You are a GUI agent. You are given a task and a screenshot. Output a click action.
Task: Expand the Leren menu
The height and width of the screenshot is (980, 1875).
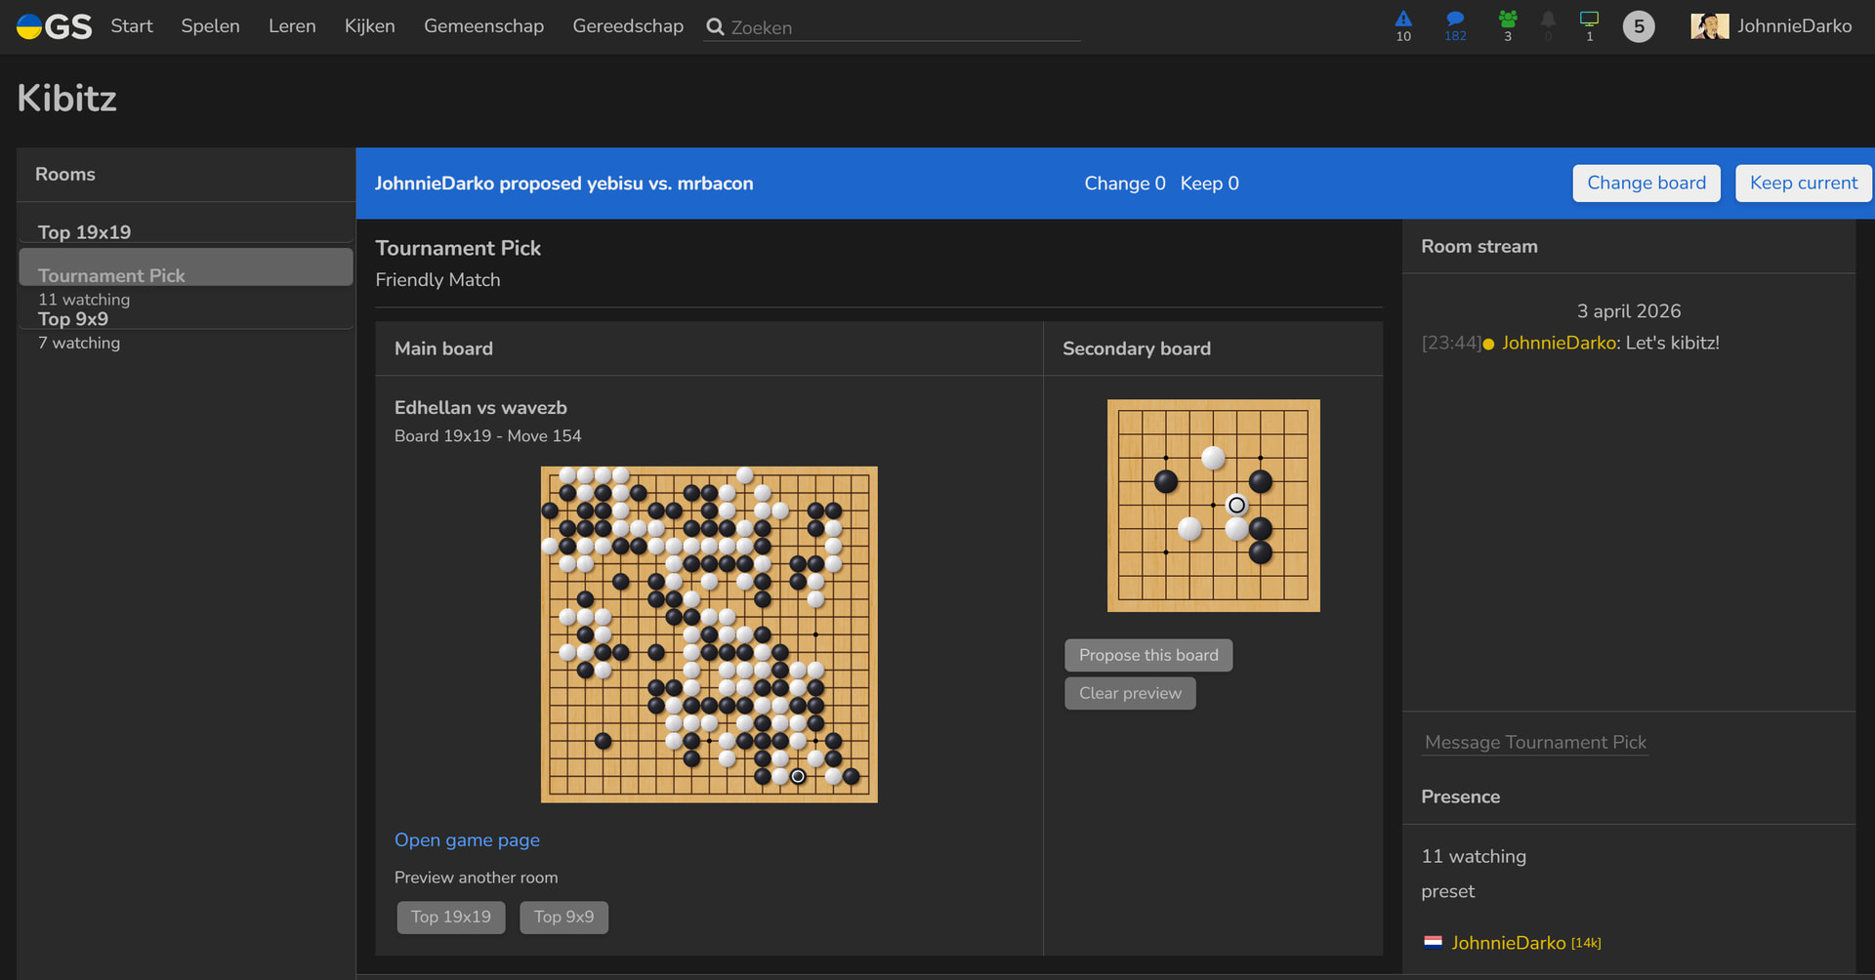coord(292,26)
